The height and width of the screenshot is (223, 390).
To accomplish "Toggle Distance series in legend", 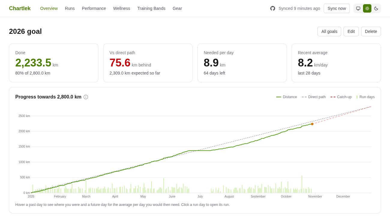I will pyautogui.click(x=286, y=97).
